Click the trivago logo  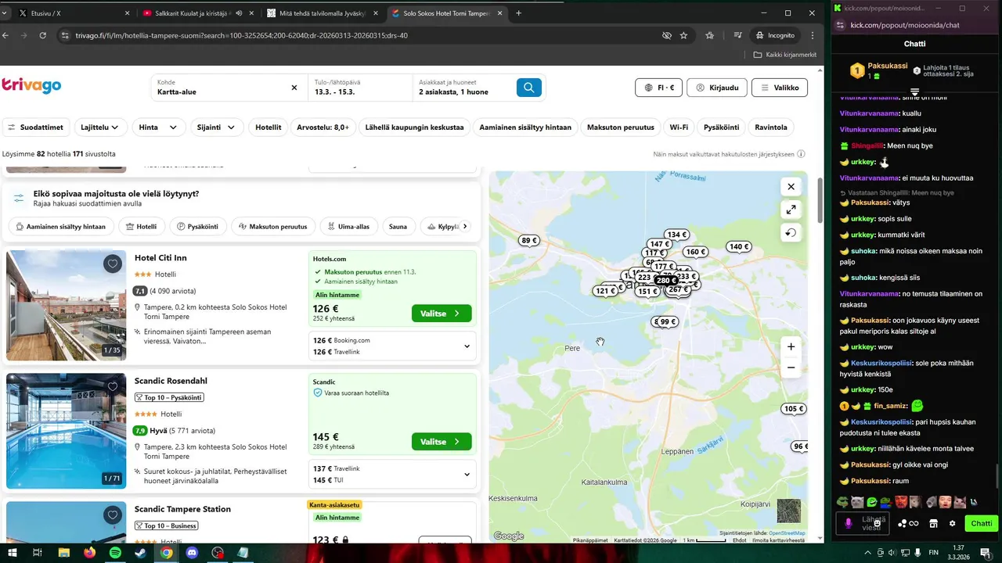click(31, 86)
